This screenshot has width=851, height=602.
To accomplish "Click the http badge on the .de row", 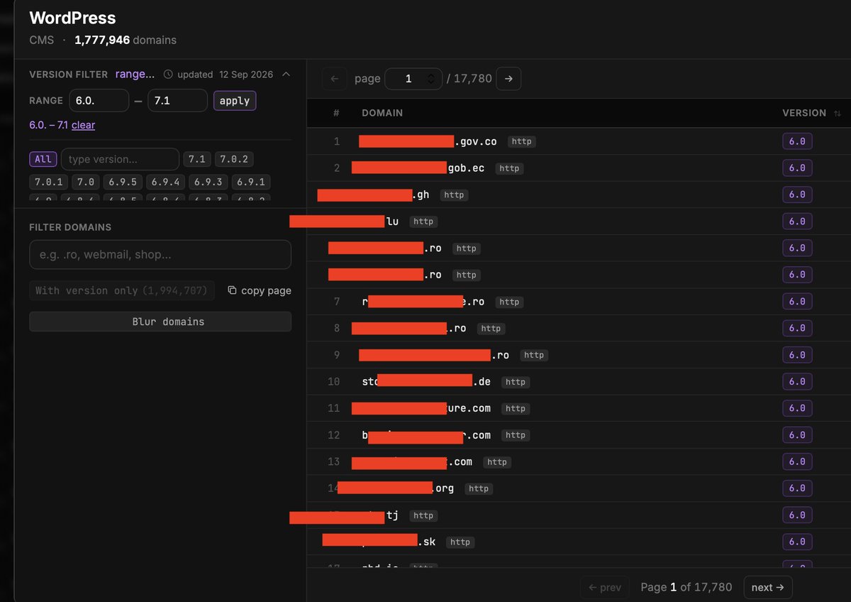I will coord(516,382).
